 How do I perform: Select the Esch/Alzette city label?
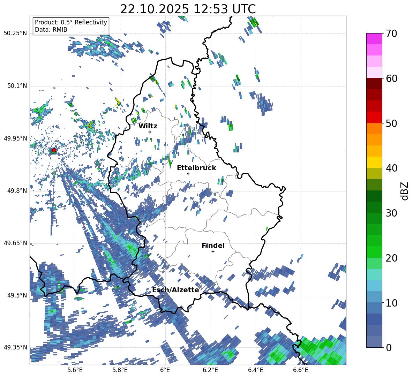coord(175,290)
